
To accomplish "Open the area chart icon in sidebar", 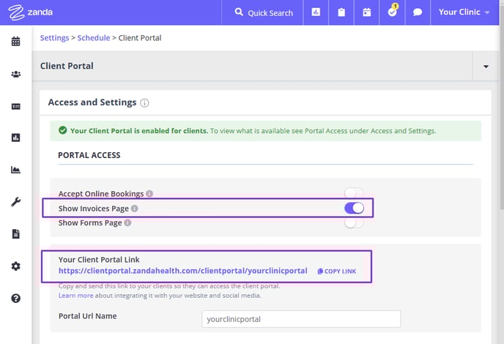I will 16,170.
